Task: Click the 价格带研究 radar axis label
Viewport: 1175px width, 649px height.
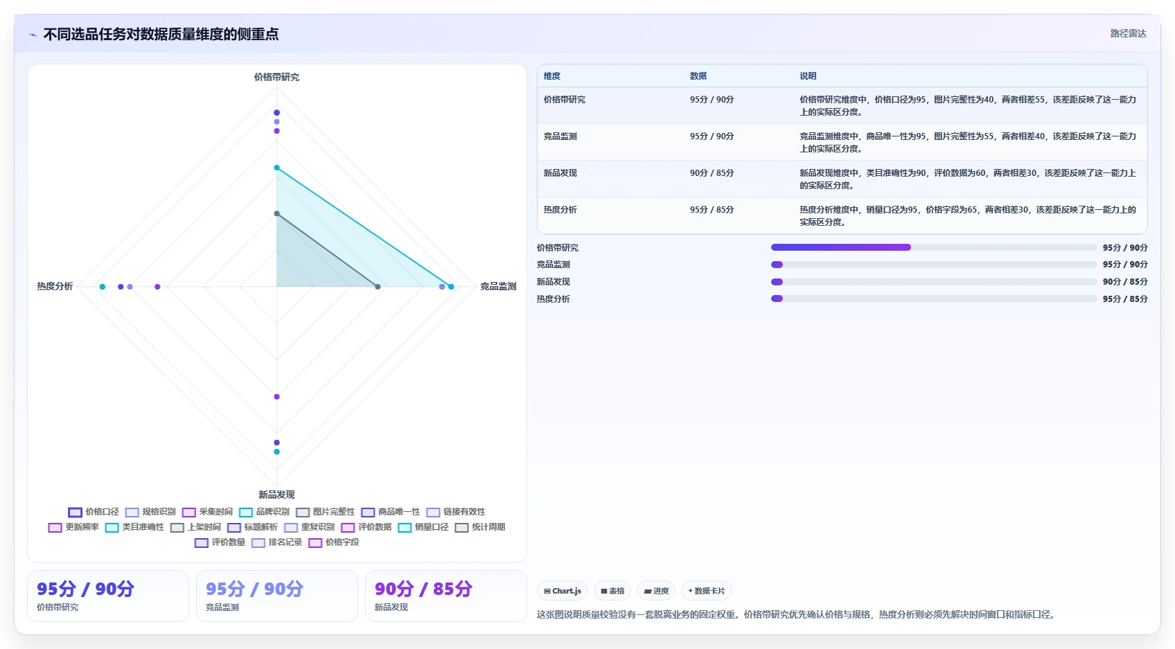Action: [276, 77]
